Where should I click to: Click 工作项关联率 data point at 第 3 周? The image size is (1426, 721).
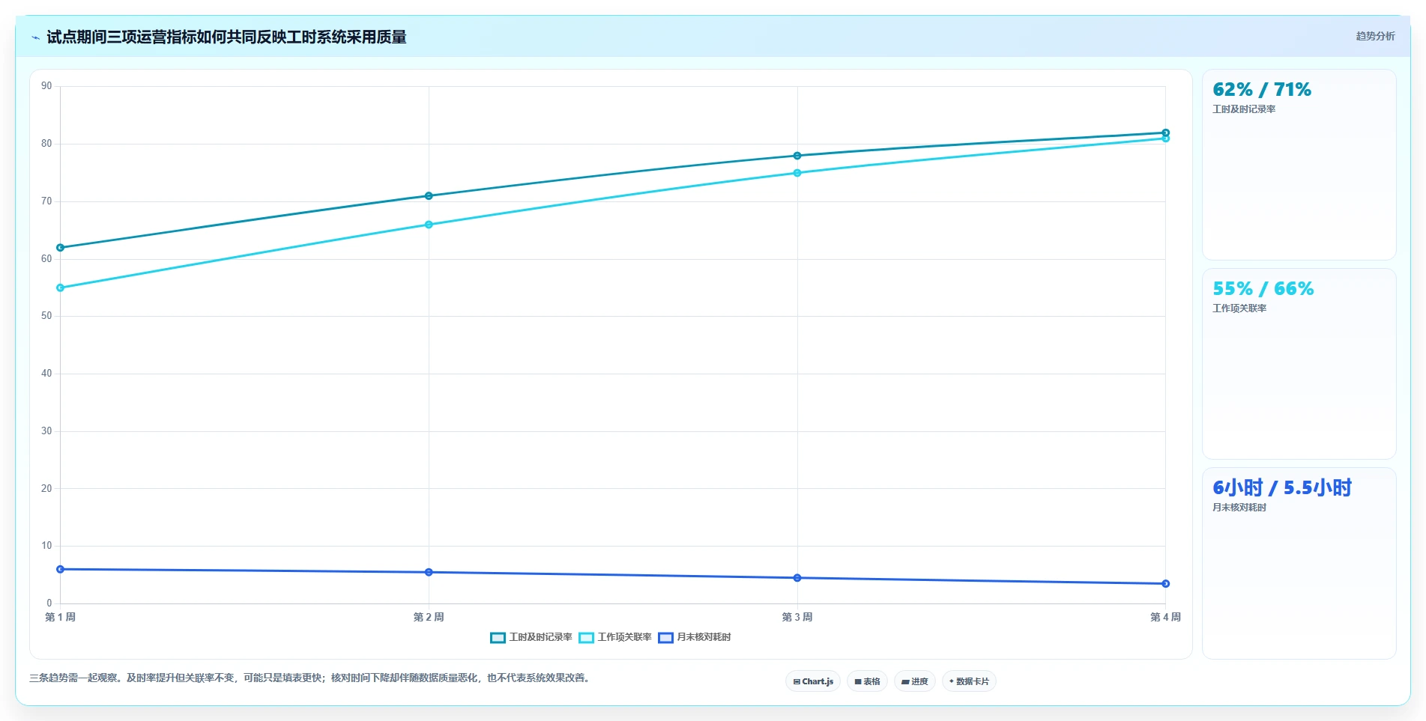click(797, 173)
